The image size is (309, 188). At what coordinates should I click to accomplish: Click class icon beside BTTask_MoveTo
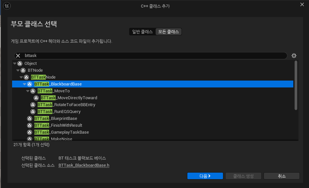click(33, 91)
